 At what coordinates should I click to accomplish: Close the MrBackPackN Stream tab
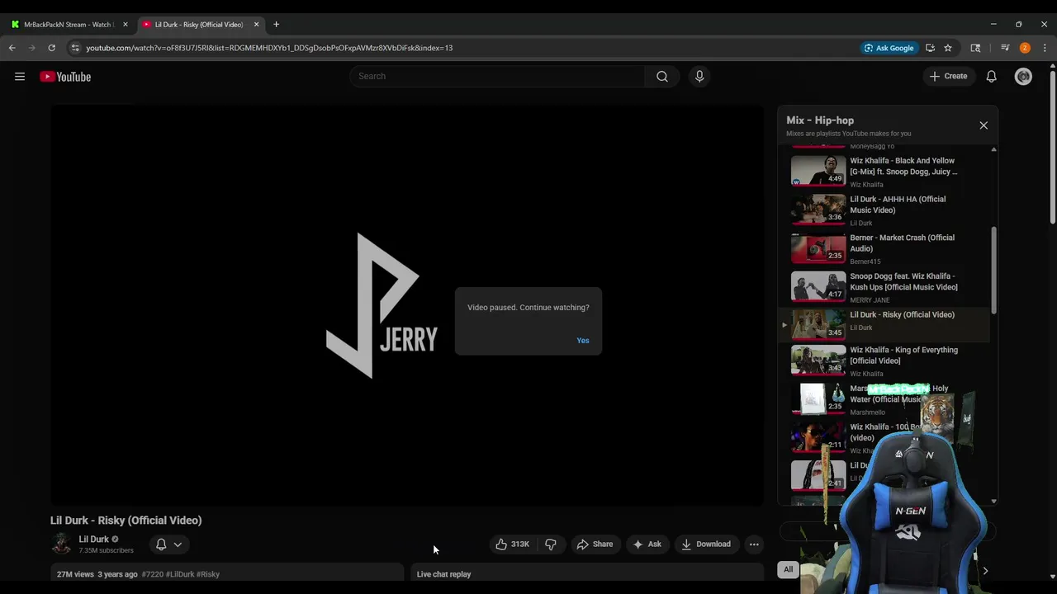point(126,25)
